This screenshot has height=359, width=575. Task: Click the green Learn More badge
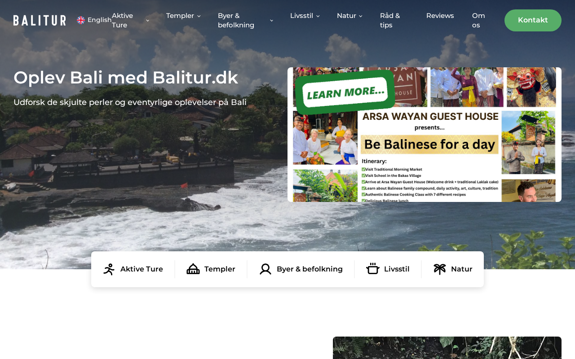coord(345,92)
